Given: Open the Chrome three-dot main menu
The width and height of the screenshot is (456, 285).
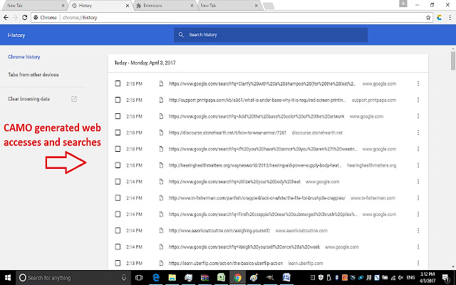Looking at the screenshot, I should pos(450,17).
